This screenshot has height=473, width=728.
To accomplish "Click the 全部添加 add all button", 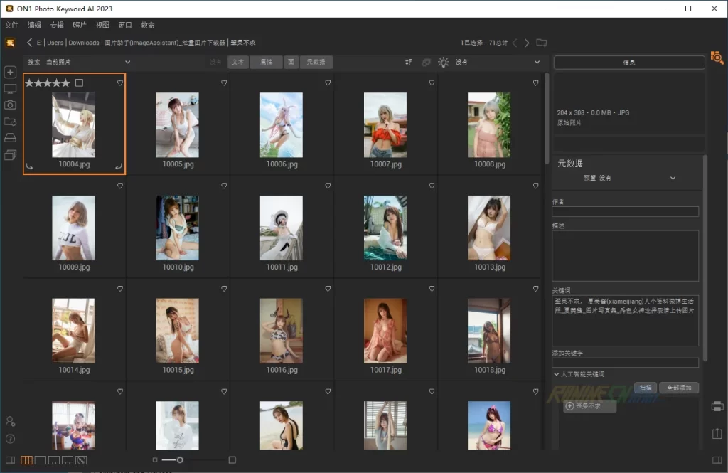I will point(678,388).
